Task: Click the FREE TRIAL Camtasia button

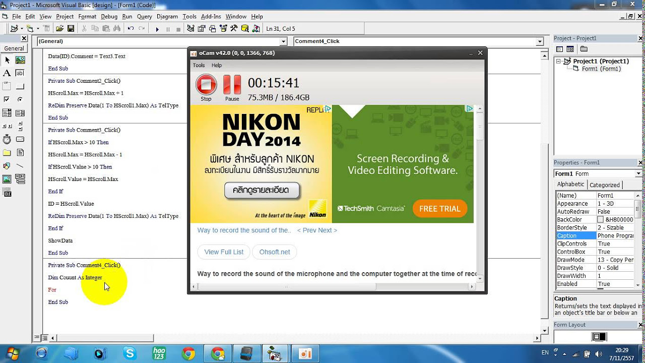Action: [439, 209]
